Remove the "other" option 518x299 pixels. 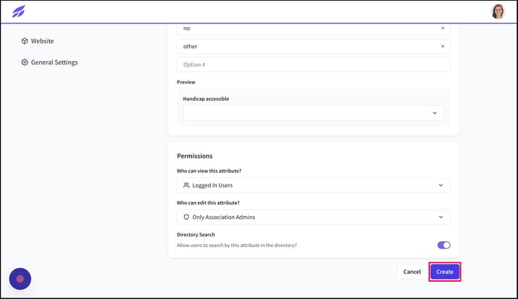tap(443, 46)
